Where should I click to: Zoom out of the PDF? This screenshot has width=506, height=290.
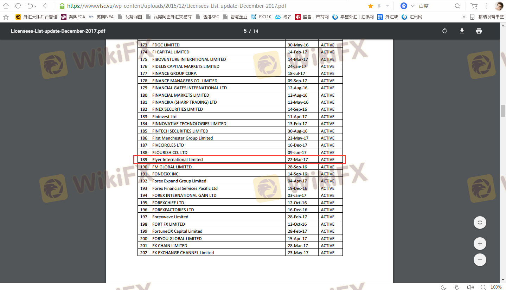[x=480, y=260]
